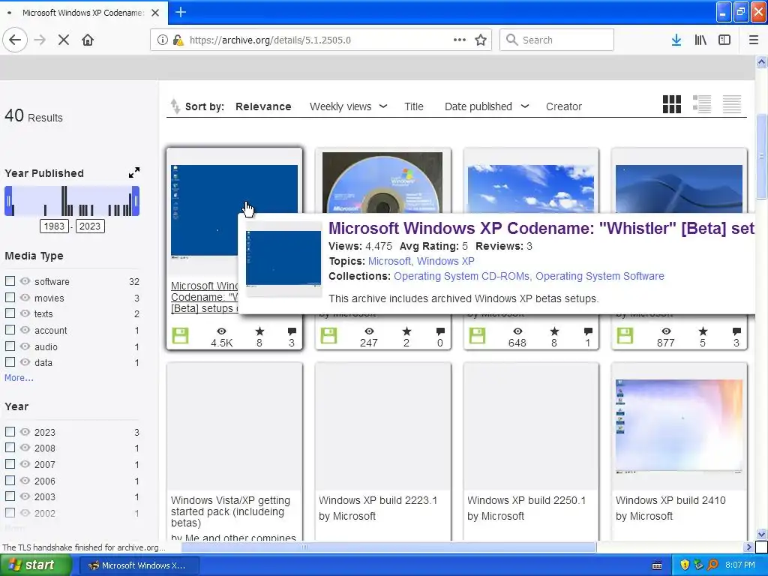Open Operating System Software collection link

click(599, 276)
